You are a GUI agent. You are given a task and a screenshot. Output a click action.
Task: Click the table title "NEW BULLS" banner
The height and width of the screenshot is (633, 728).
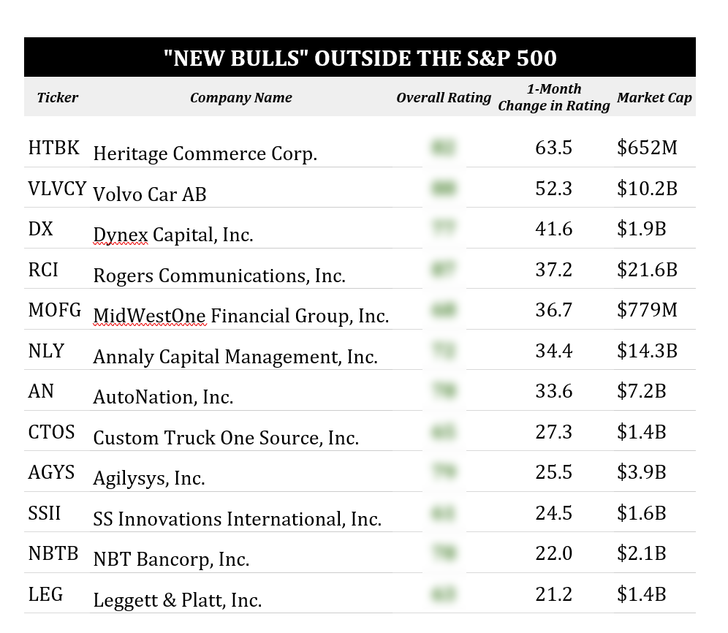(x=360, y=58)
